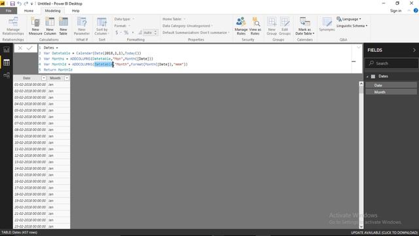The image size is (419, 236).
Task: Open Linguistic Schema dropdown
Action: point(352,26)
